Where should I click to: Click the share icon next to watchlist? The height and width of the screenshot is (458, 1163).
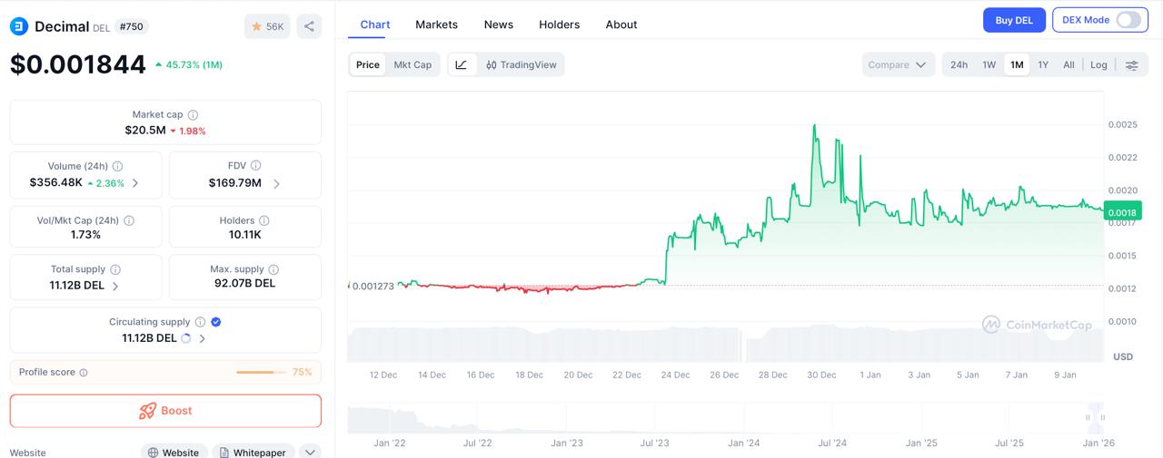(309, 26)
